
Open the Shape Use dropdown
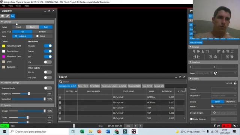coord(224,96)
